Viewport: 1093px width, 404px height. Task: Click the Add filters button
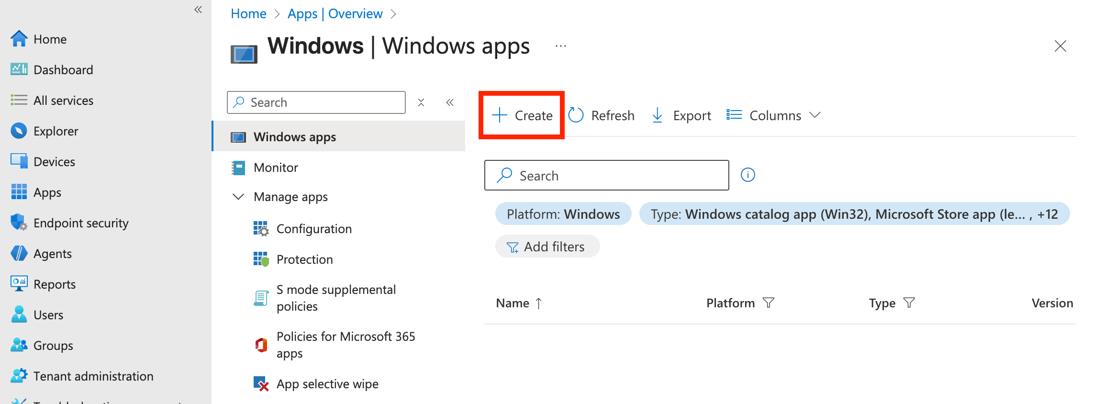pyautogui.click(x=547, y=247)
